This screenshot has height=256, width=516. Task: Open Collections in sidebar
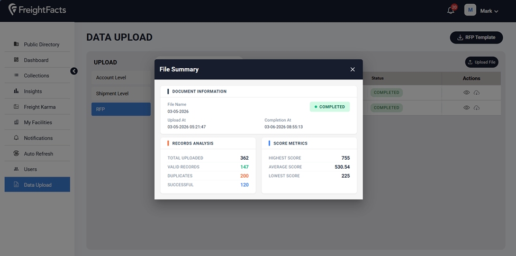(x=37, y=75)
